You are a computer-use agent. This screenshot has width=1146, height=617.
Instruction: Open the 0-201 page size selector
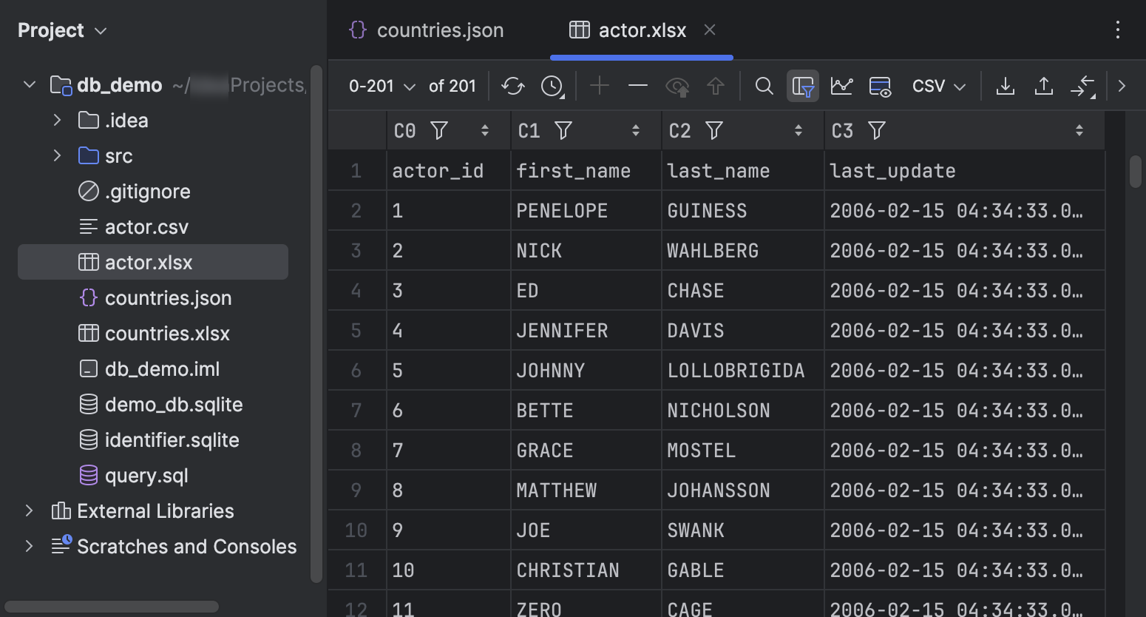[381, 86]
